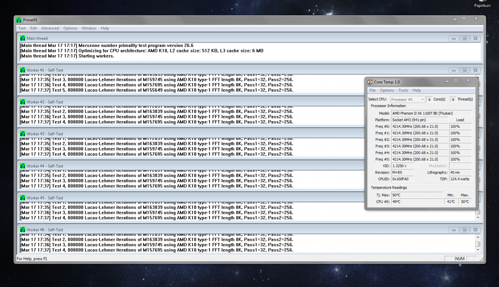
Task: Click the Platform value Socket AM3 (941 pin)
Action: [420, 120]
